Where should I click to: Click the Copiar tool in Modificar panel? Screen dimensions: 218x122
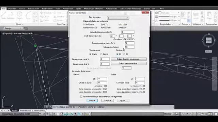pos(45,17)
